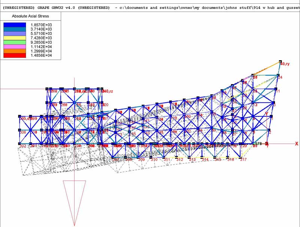The image size is (300, 227).
Task: Select node 40,ry at truss peak
Action: pyautogui.click(x=285, y=64)
